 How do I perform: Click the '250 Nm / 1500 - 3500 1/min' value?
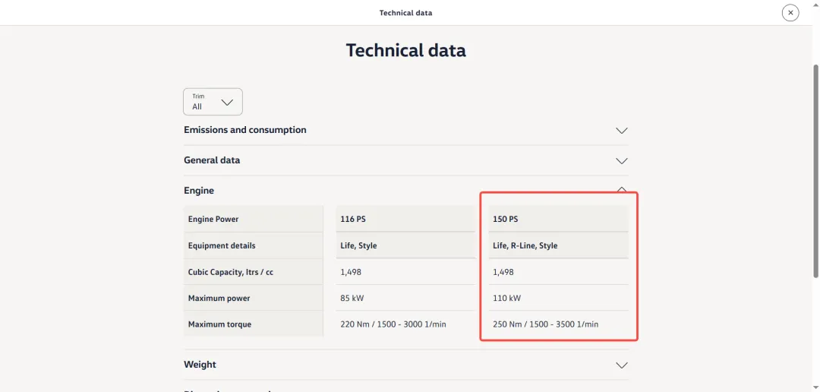(x=545, y=324)
